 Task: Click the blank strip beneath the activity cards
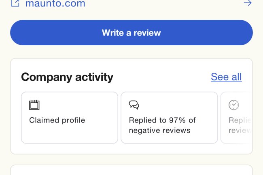coord(131,149)
